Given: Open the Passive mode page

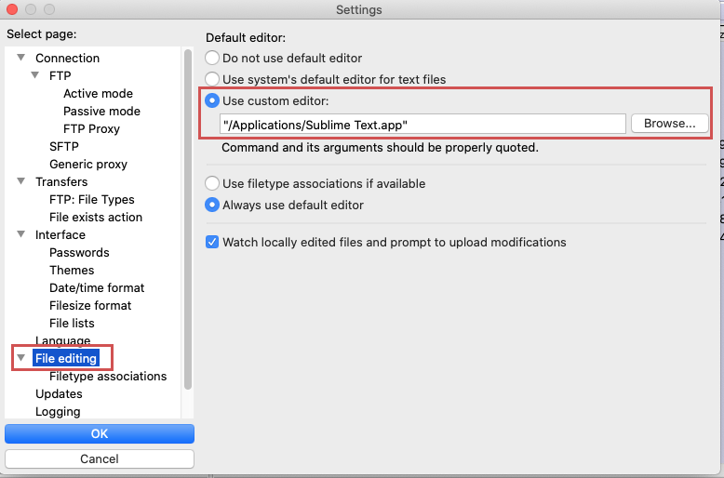Looking at the screenshot, I should pos(101,112).
